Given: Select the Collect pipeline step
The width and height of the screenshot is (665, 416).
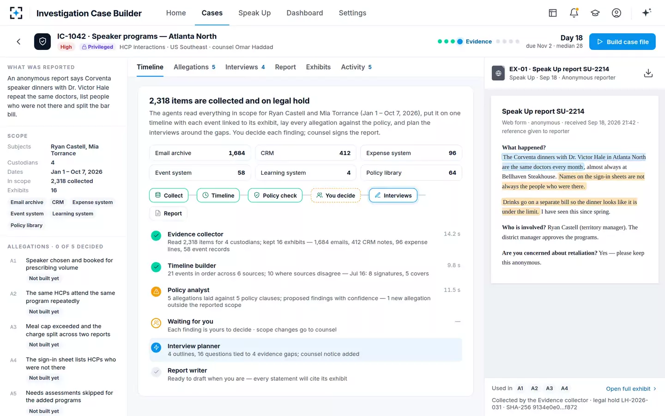Looking at the screenshot, I should coord(169,196).
